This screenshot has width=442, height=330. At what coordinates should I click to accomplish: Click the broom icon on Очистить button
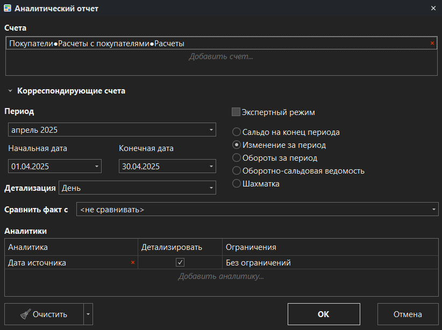click(x=25, y=314)
